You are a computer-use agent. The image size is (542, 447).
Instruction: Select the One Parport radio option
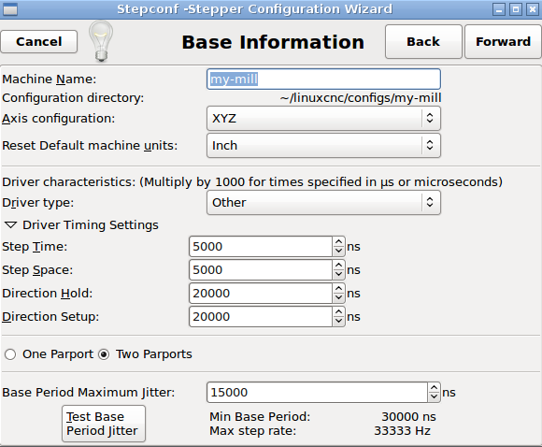tap(10, 354)
